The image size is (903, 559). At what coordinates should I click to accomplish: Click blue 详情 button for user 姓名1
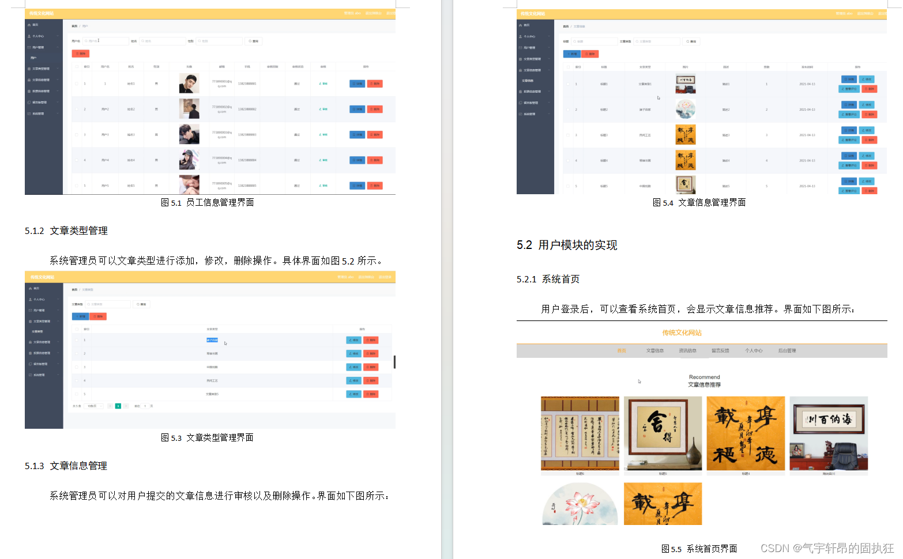pos(358,84)
